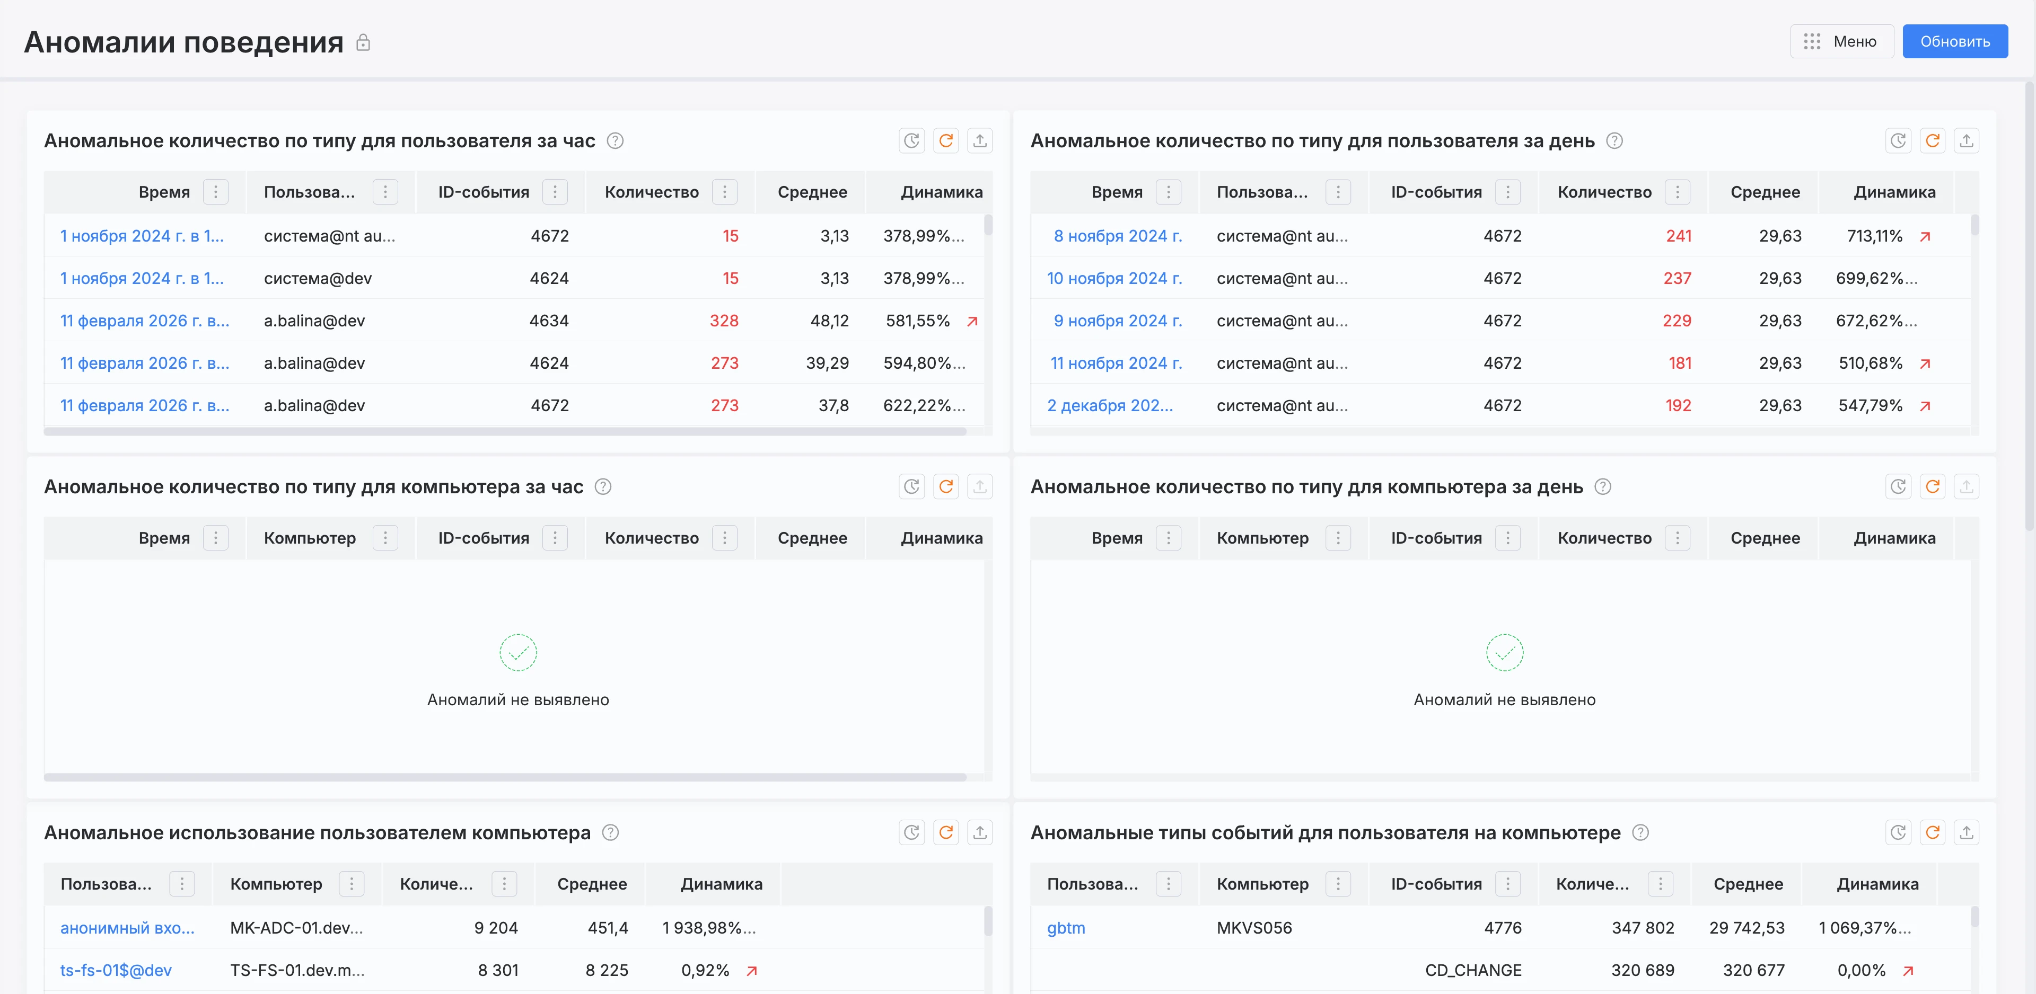Open ID-события column menu in computer per day table

(1508, 538)
